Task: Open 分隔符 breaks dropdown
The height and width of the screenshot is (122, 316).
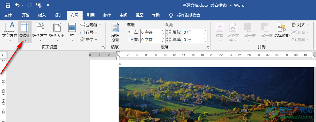Action: (x=90, y=25)
